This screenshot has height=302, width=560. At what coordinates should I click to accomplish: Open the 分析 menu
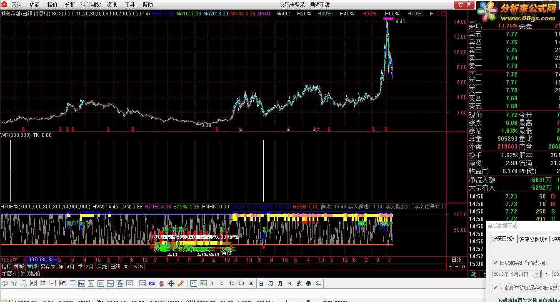70,5
